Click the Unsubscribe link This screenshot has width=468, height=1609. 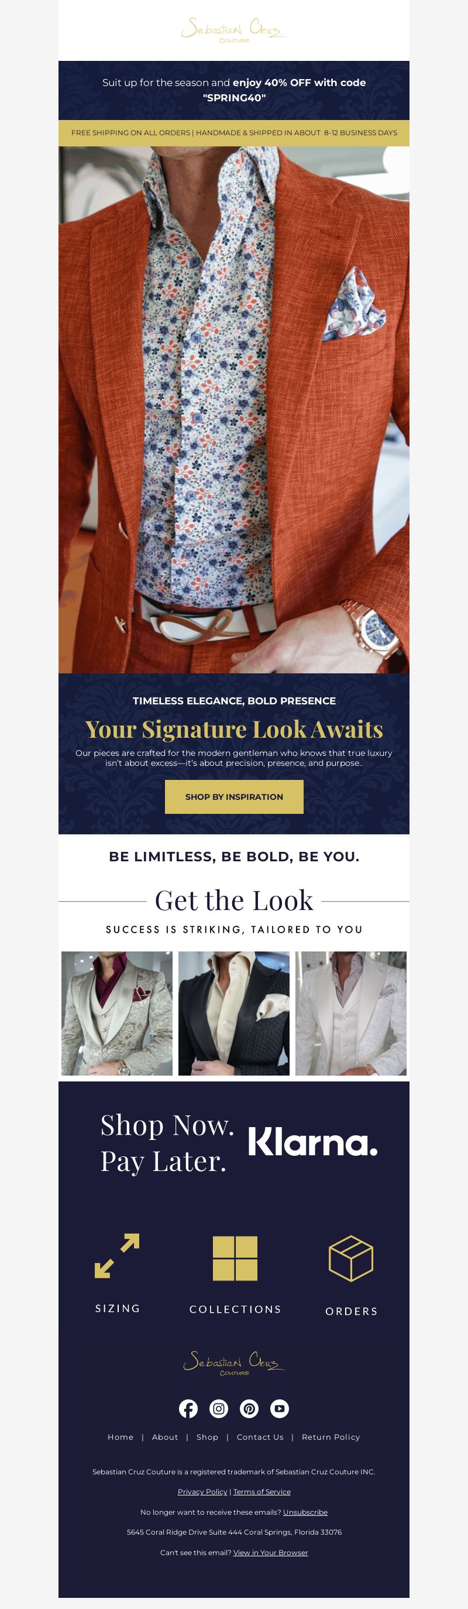305,1512
